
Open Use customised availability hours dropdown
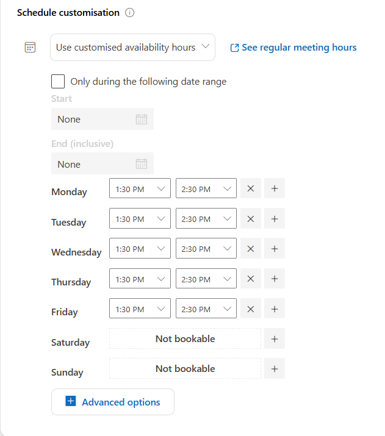point(132,48)
